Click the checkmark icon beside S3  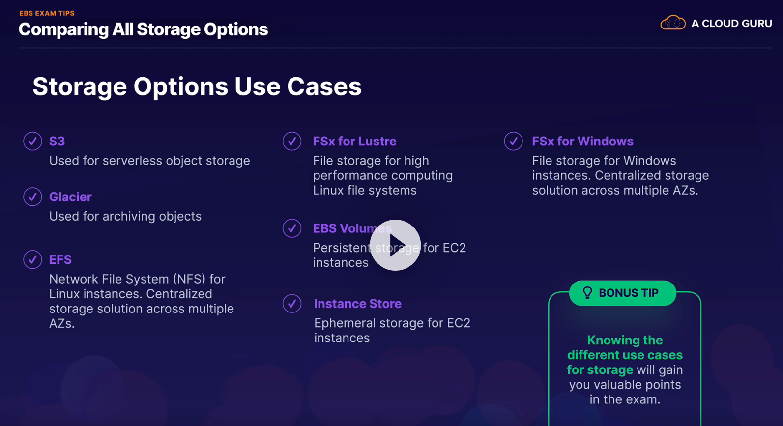pyautogui.click(x=32, y=141)
